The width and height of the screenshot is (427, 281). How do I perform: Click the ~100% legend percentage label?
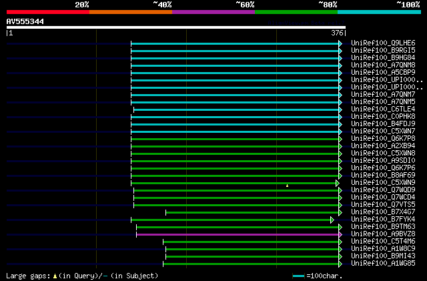coord(408,5)
